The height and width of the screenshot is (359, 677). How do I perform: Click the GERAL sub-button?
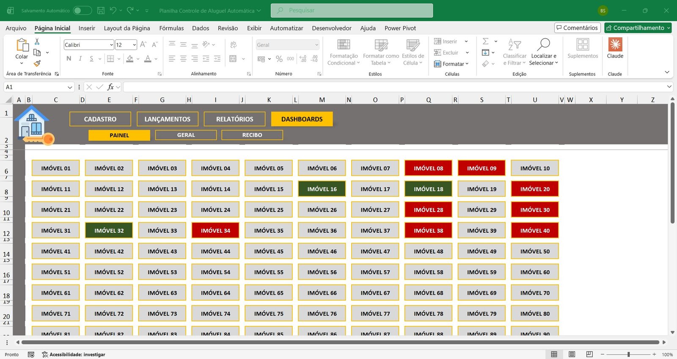[x=186, y=135]
